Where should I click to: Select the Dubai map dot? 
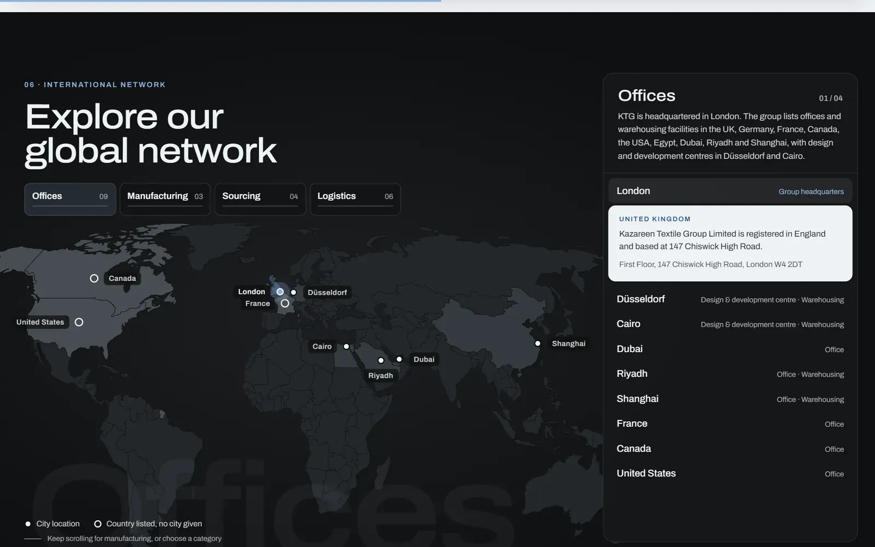pos(399,359)
